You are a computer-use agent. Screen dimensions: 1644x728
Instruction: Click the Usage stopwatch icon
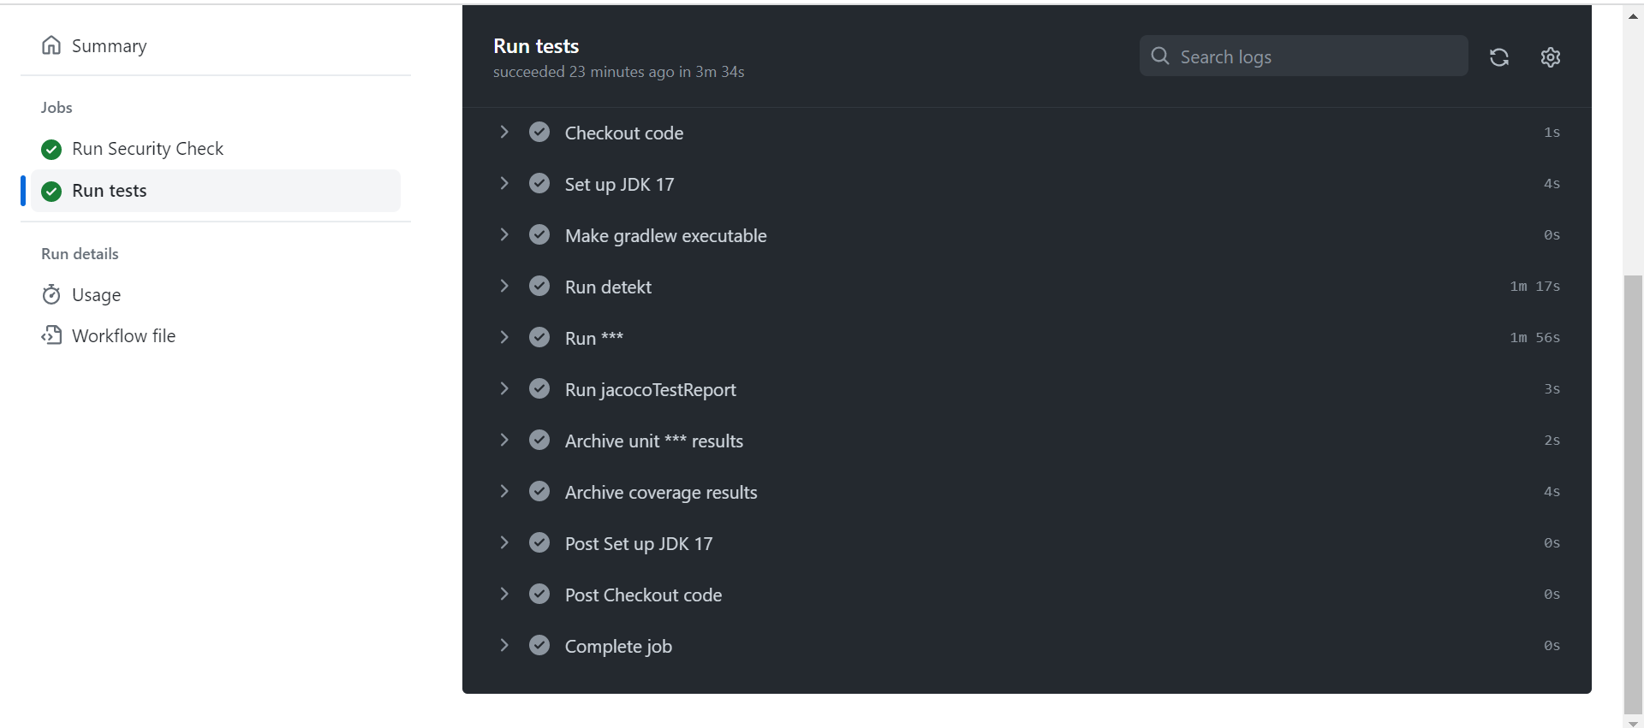pos(51,294)
